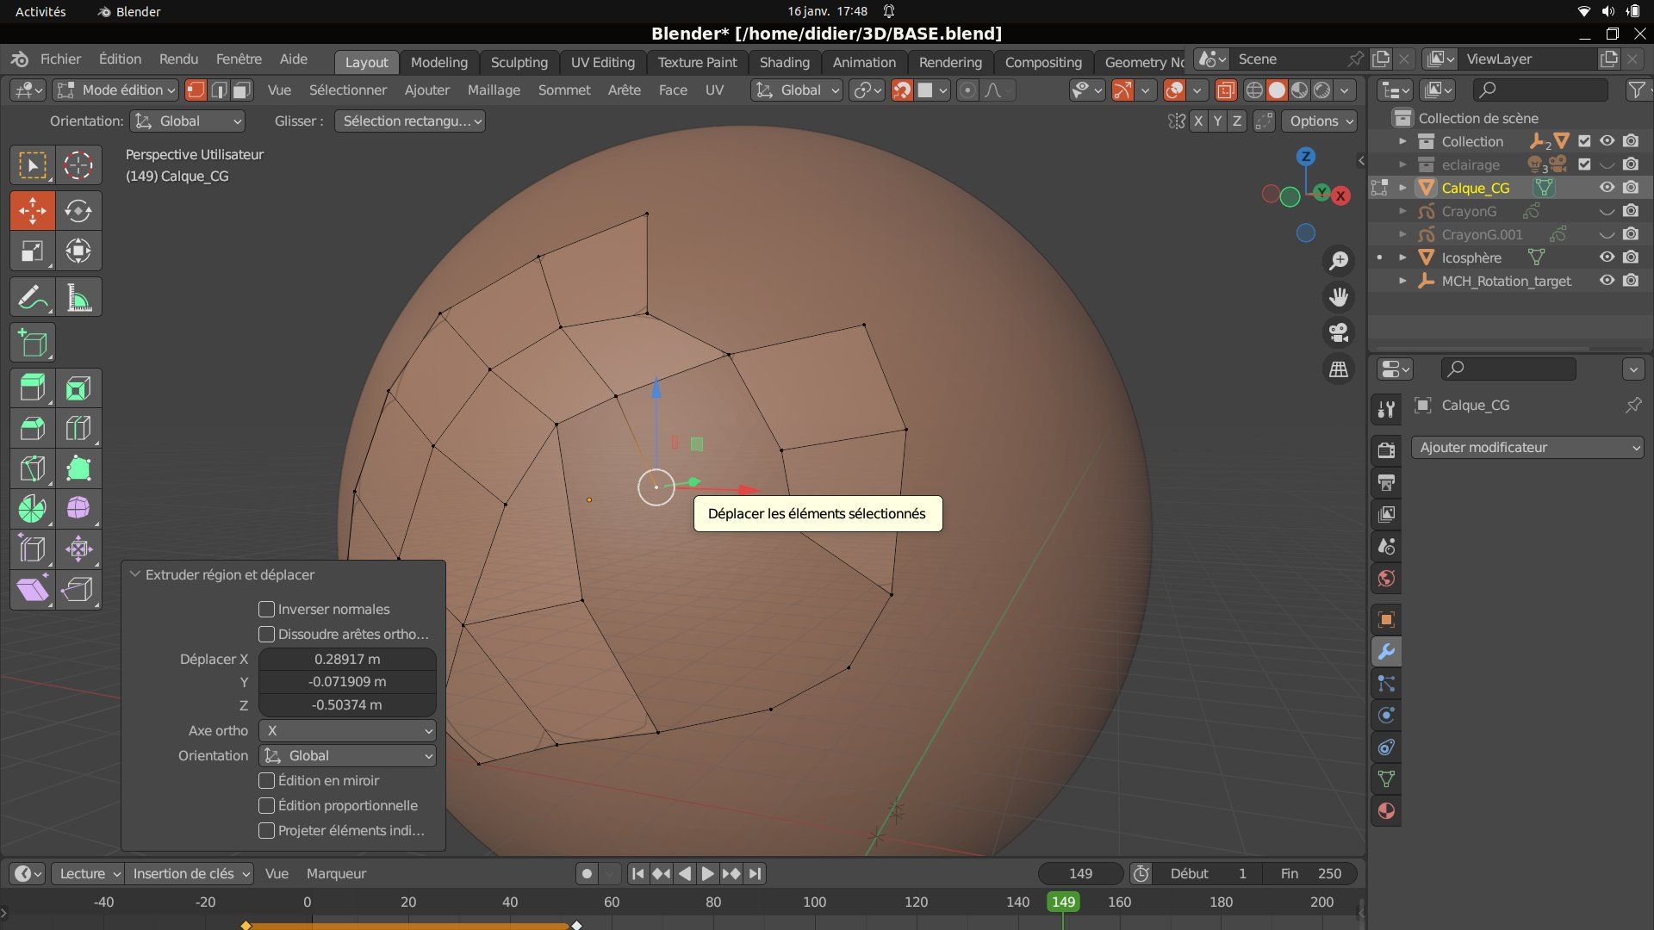Activate the Edge Slide tool
The width and height of the screenshot is (1654, 930).
(33, 549)
